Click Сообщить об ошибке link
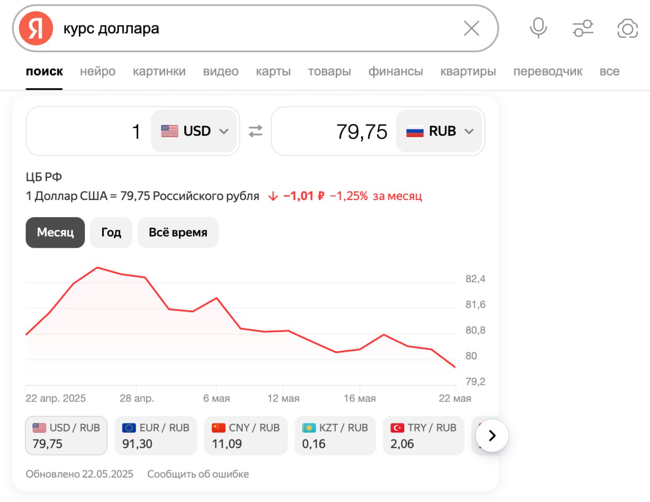Screen dimensions: 650x502 click(198, 474)
